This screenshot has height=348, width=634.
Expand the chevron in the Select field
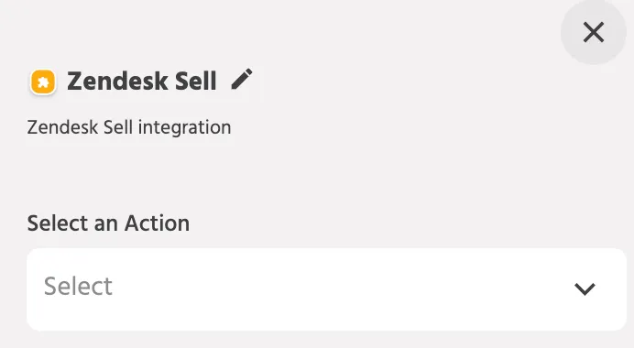pos(585,289)
